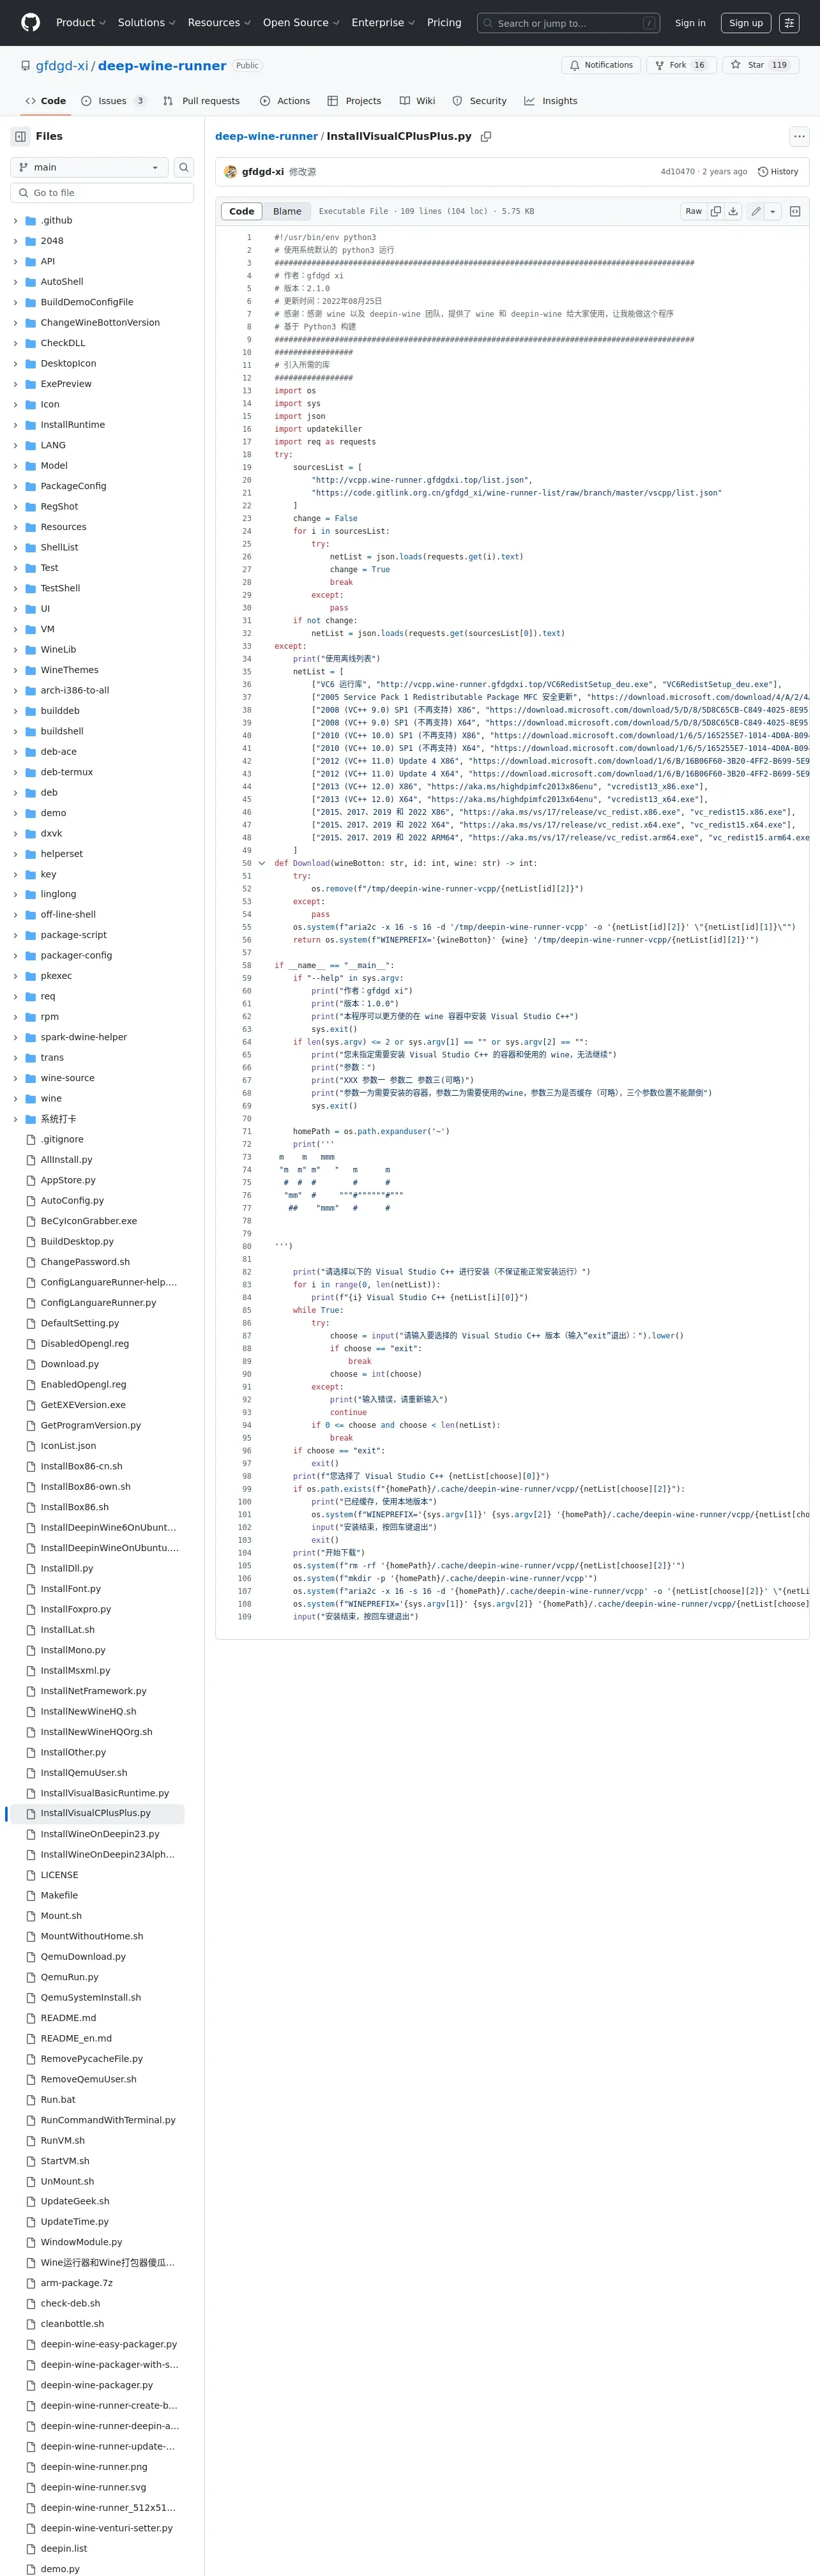This screenshot has width=820, height=2576.
Task: Open the symbols panel icon
Action: [x=795, y=211]
